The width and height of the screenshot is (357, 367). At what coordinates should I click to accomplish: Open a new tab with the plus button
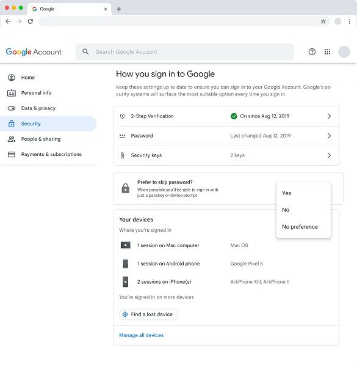[x=119, y=9]
